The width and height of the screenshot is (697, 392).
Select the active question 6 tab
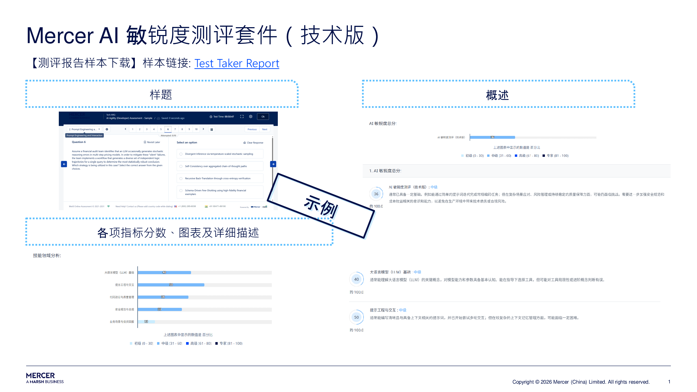168,129
